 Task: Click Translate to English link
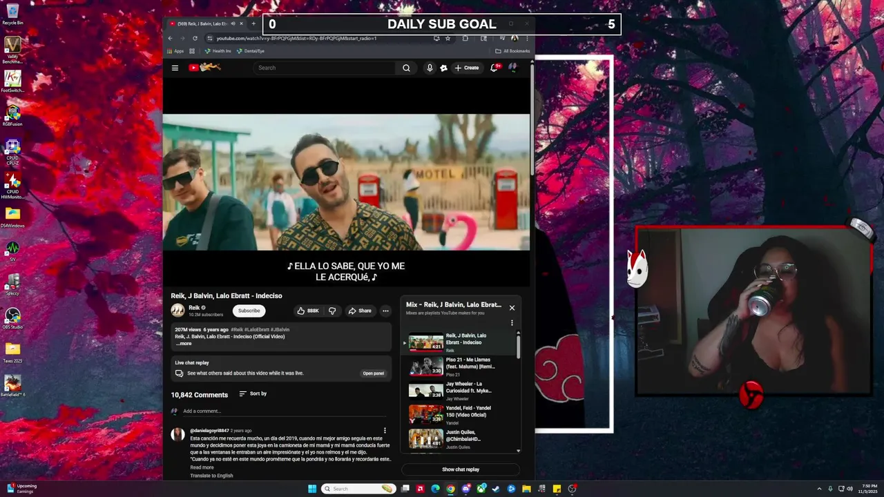[211, 476]
